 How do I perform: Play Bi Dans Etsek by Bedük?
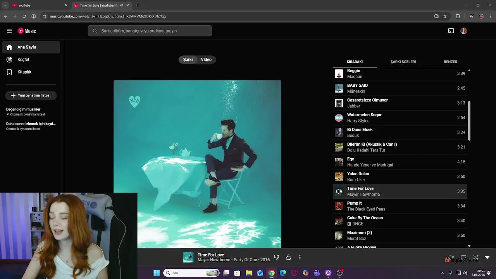pyautogui.click(x=400, y=133)
